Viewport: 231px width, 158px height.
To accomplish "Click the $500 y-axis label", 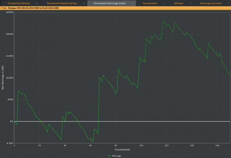I will (x=10, y=100).
